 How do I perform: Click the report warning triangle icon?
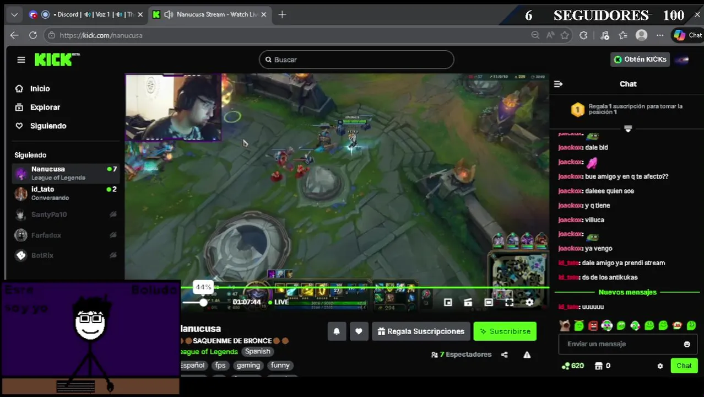(527, 355)
